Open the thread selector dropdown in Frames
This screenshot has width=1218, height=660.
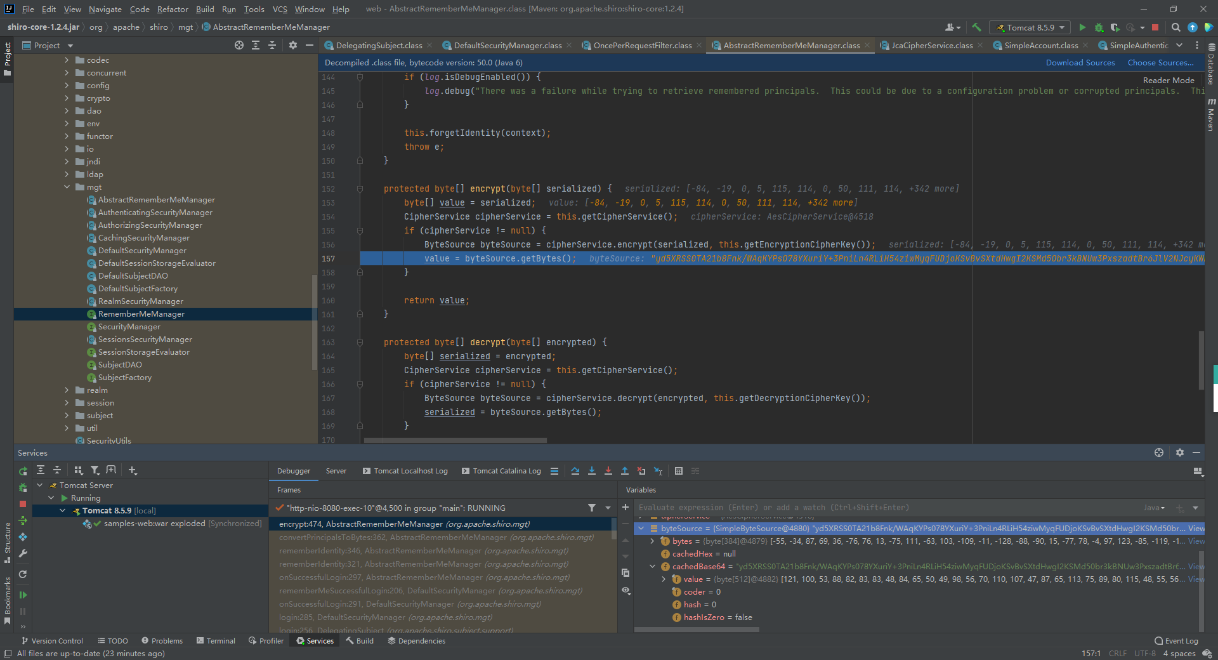608,508
